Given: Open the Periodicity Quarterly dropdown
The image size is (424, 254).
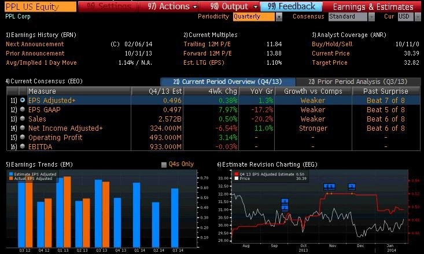Looking at the screenshot, I should (254, 17).
